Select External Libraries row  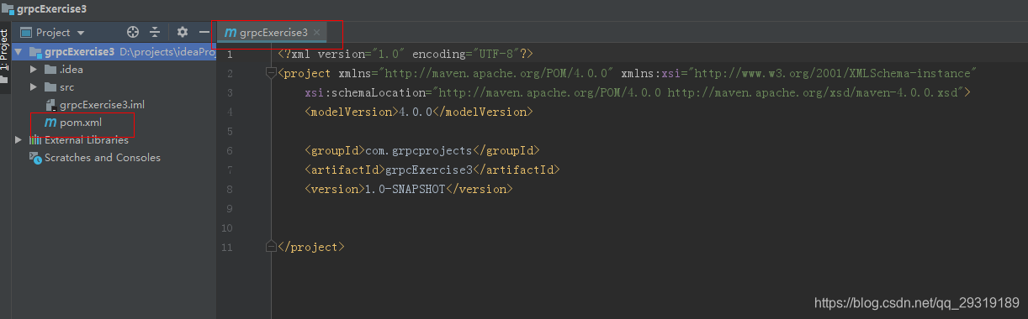[114, 140]
